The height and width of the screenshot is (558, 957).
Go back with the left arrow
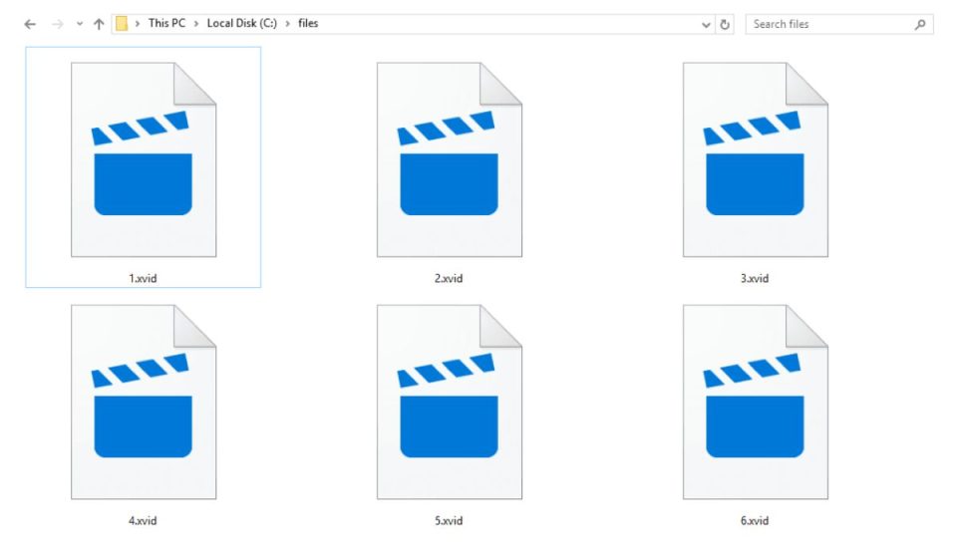pyautogui.click(x=30, y=24)
